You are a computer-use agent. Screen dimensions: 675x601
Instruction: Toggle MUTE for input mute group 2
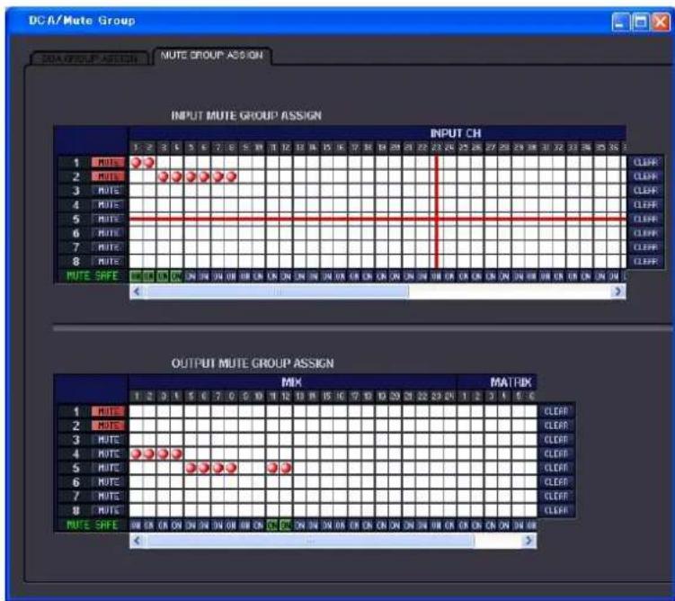pos(108,176)
